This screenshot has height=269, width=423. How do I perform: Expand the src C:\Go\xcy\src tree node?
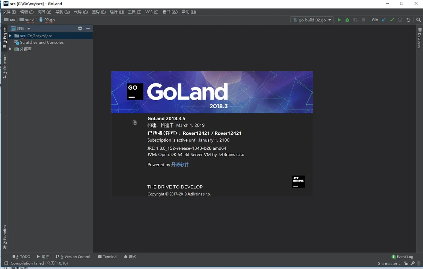[11, 36]
